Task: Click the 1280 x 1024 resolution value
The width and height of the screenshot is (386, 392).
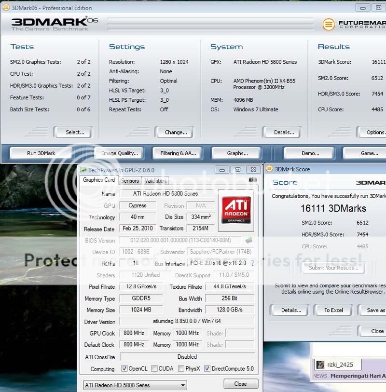Action: tap(174, 62)
